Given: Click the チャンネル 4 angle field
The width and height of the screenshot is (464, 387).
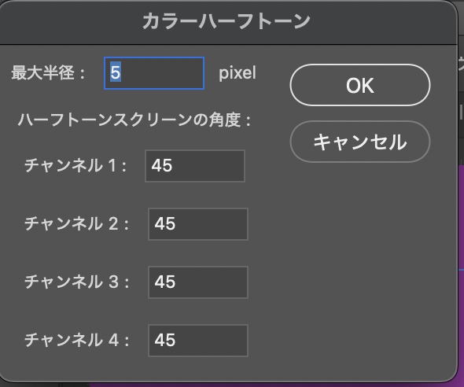Looking at the screenshot, I should point(197,341).
